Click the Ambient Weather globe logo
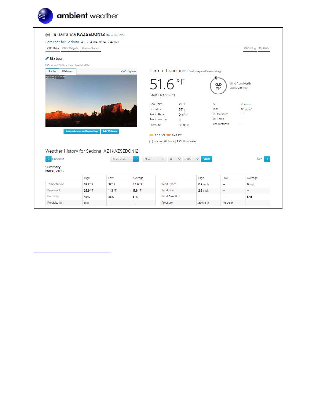Image resolution: width=316 pixels, height=420 pixels. [45, 16]
